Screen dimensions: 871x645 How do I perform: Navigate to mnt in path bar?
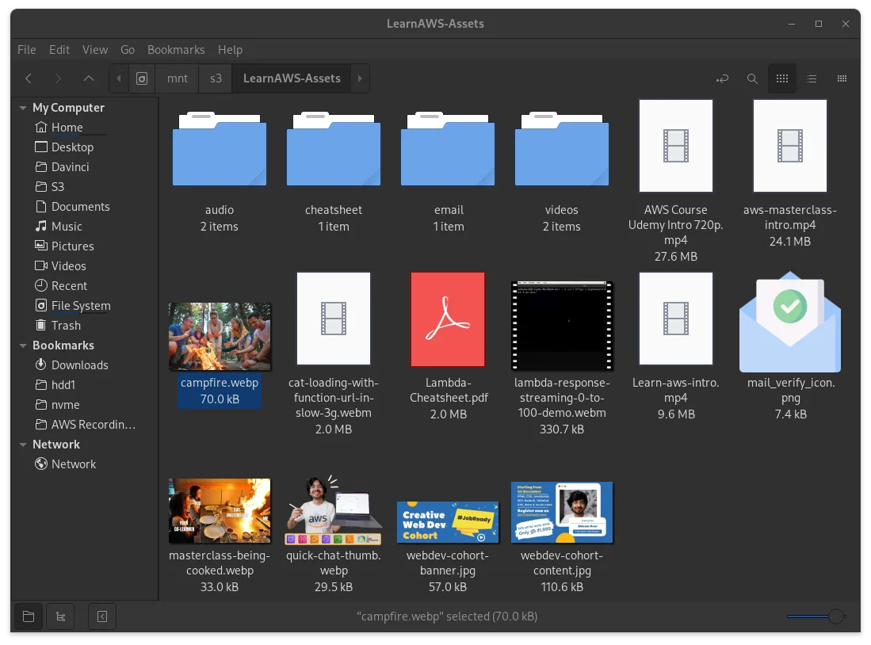pos(178,78)
